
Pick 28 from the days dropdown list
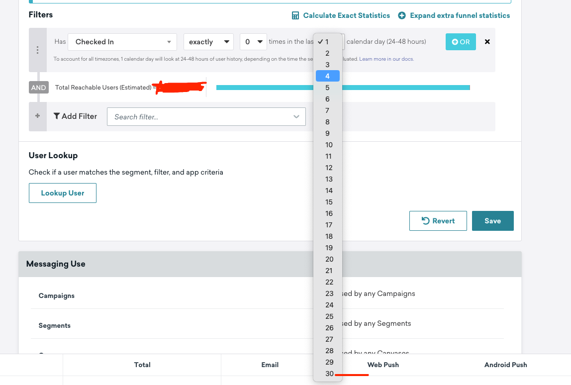point(329,351)
